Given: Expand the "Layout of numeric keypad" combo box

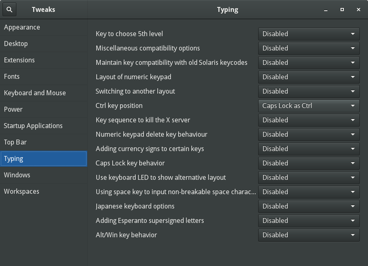Looking at the screenshot, I should pos(309,77).
